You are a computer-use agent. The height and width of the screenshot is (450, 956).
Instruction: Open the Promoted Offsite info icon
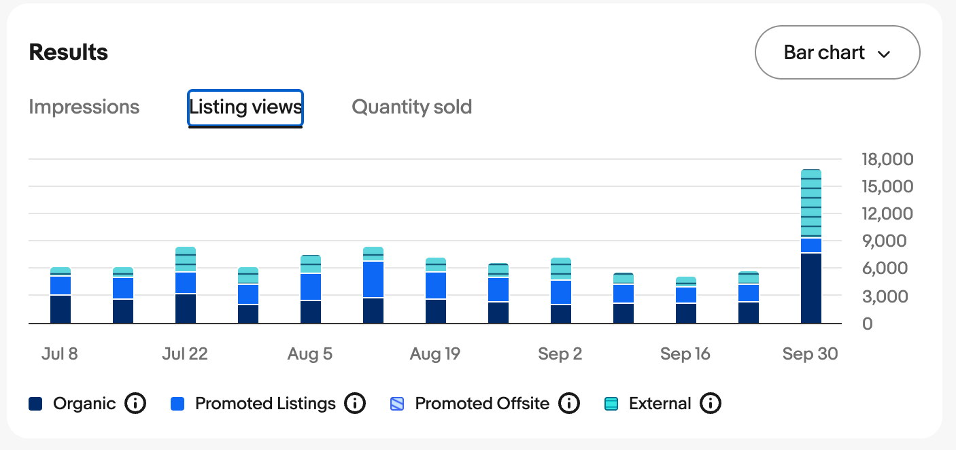[568, 404]
